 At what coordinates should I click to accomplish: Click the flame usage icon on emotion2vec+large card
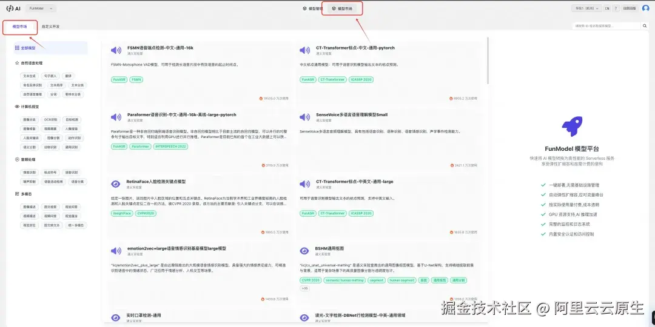pos(262,299)
